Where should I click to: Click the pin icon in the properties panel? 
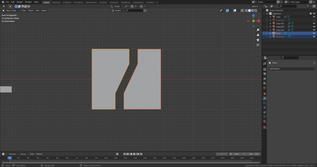pos(314,63)
